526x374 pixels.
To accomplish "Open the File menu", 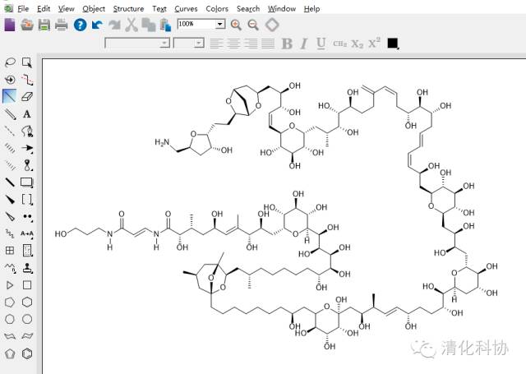I will pyautogui.click(x=23, y=9).
